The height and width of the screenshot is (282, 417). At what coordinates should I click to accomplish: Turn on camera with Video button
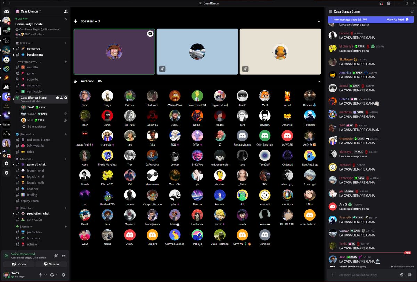18,264
